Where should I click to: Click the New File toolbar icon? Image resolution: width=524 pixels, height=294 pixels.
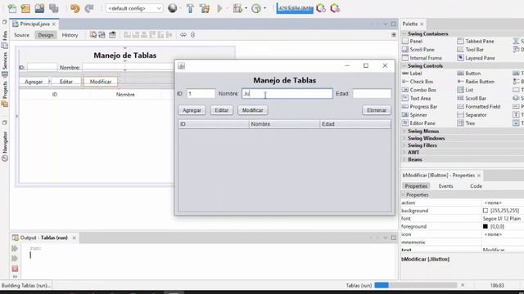pos(12,8)
